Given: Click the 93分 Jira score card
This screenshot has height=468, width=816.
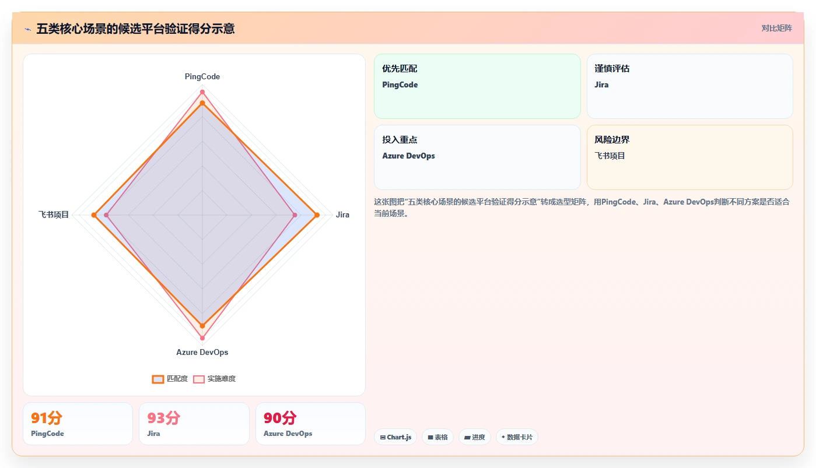Looking at the screenshot, I should tap(194, 424).
